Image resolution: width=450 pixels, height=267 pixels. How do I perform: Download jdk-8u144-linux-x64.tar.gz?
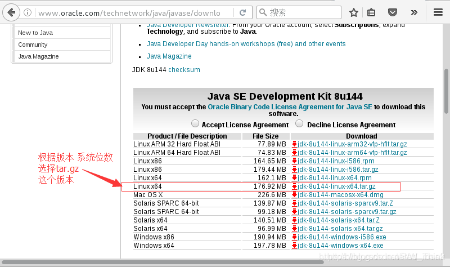(336, 186)
